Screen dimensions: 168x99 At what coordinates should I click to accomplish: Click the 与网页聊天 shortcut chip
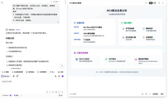42,72
